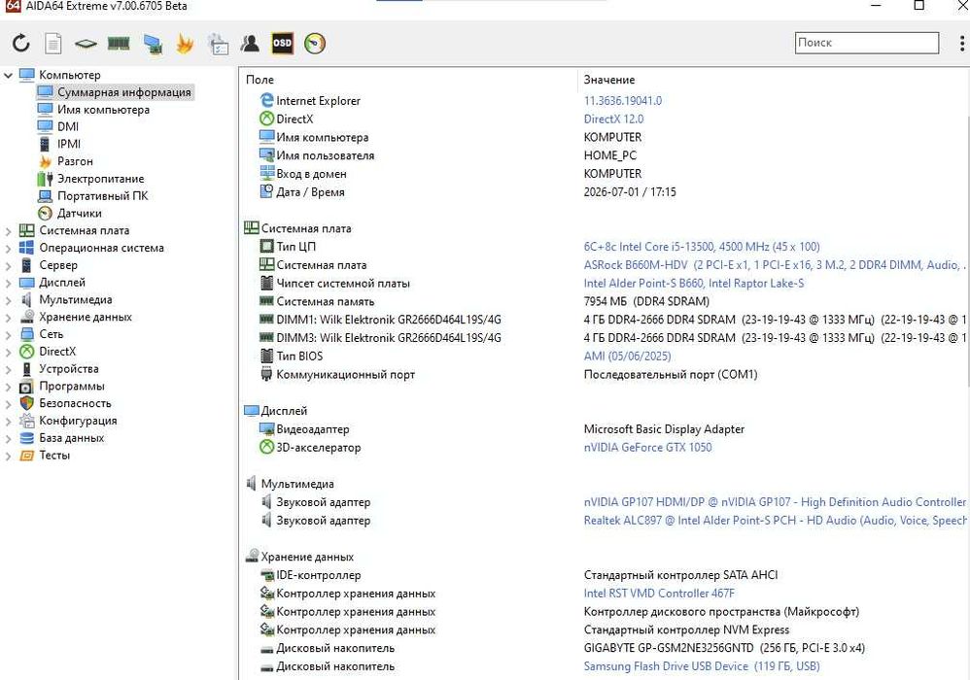Viewport: 970px width, 680px height.
Task: Expand the Операционная система node
Action: 8,249
